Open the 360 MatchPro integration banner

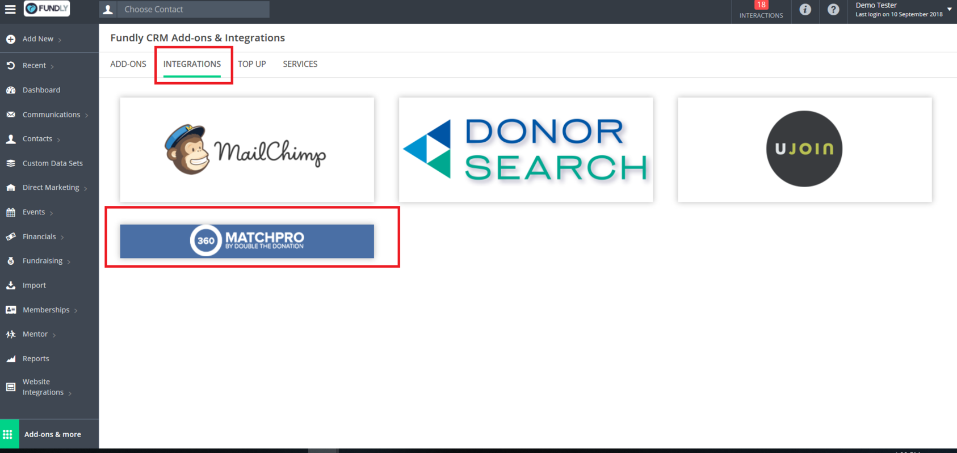(247, 241)
